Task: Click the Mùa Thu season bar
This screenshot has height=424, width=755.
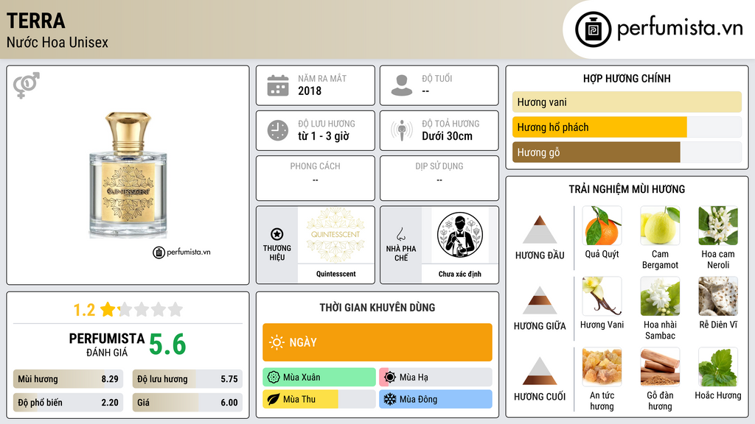Action: click(319, 399)
